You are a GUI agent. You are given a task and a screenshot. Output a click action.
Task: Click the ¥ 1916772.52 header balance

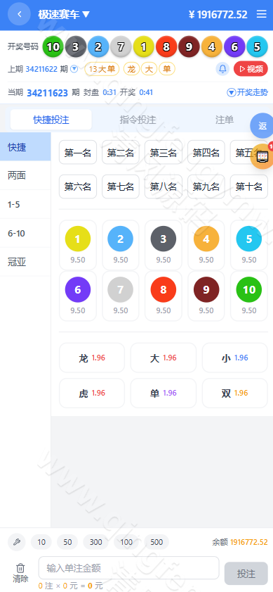coord(218,14)
